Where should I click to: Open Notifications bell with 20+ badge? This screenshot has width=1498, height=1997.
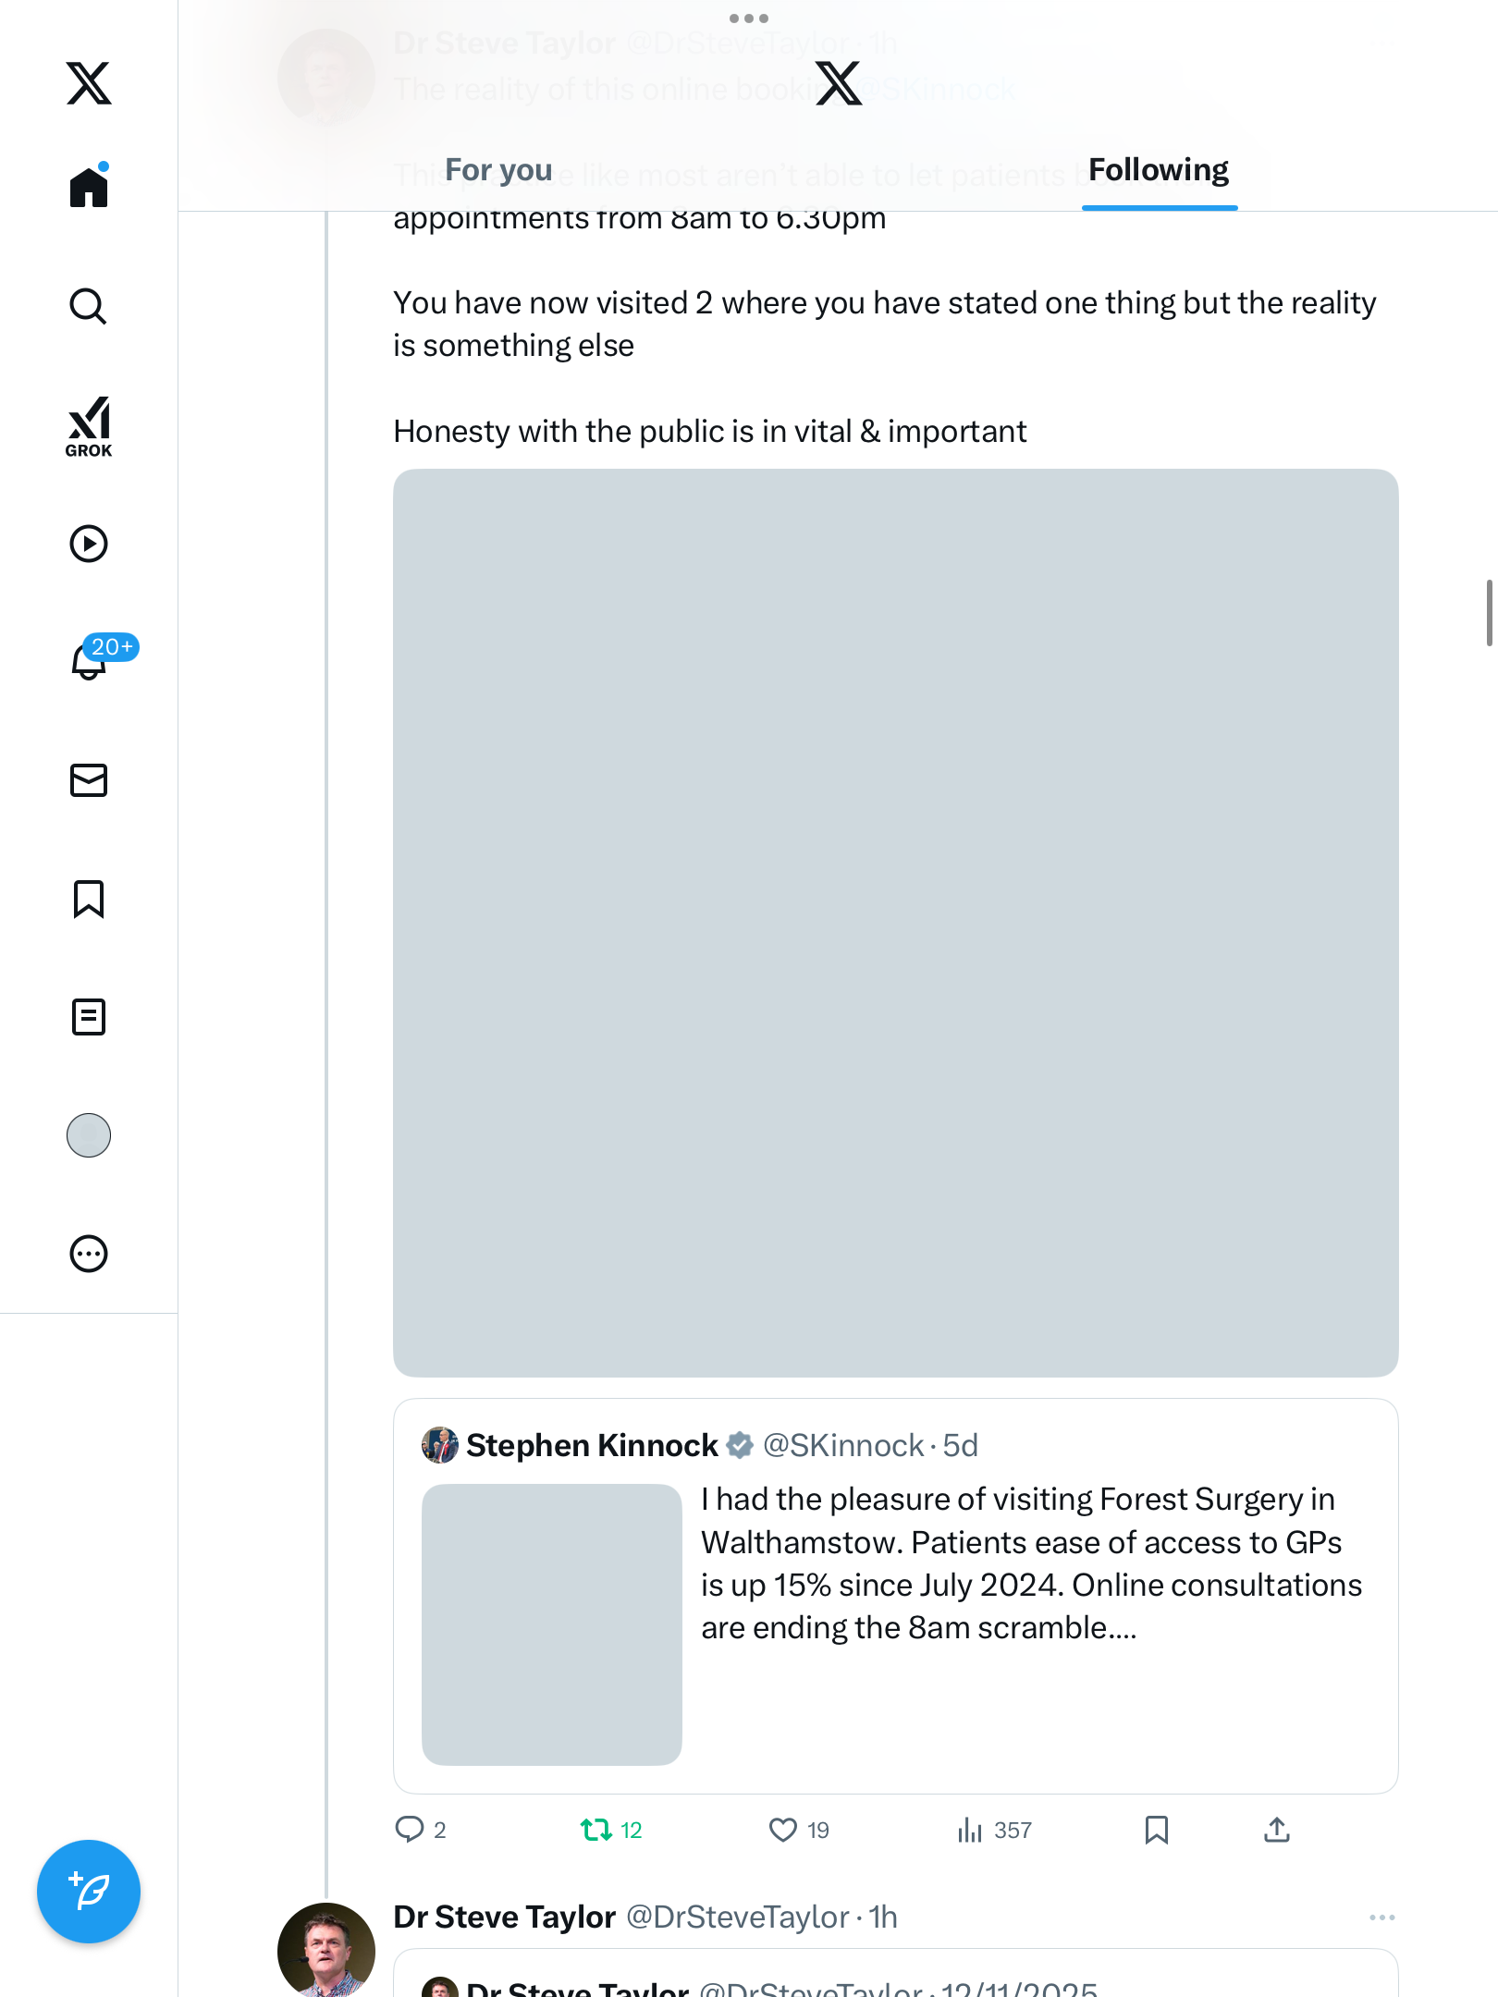(91, 661)
